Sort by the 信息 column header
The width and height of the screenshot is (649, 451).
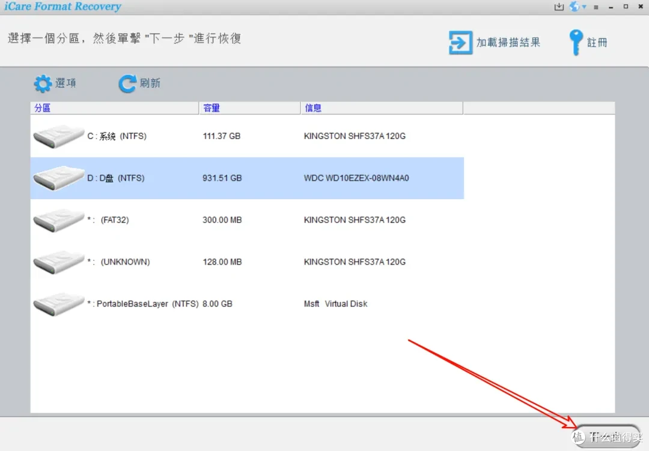click(x=382, y=108)
